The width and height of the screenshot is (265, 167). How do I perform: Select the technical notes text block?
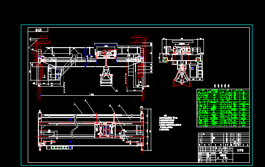point(170,123)
